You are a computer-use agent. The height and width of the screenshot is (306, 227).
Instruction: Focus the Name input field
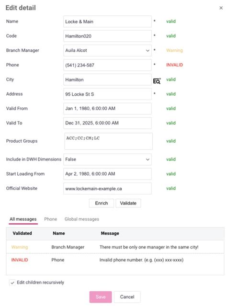point(107,22)
